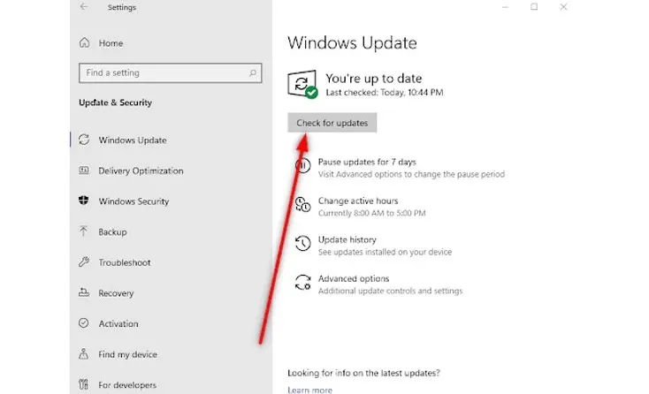Click the Advanced options gear icon
The width and height of the screenshot is (649, 394).
pos(302,283)
